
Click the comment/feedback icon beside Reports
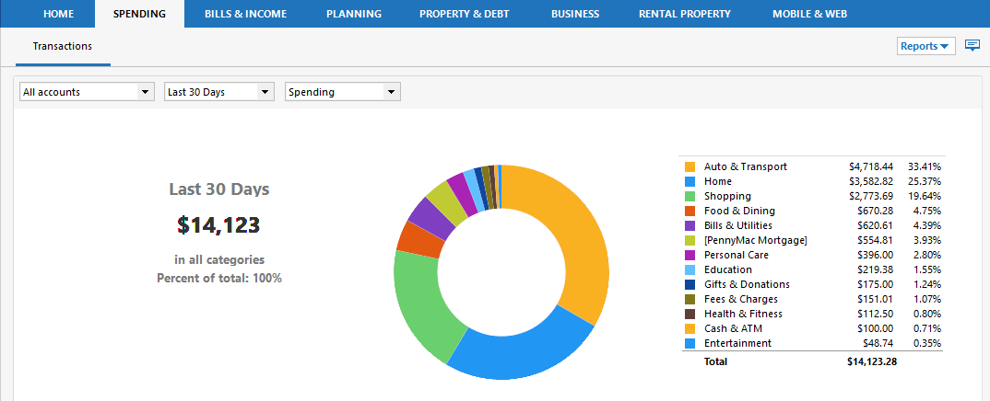972,46
